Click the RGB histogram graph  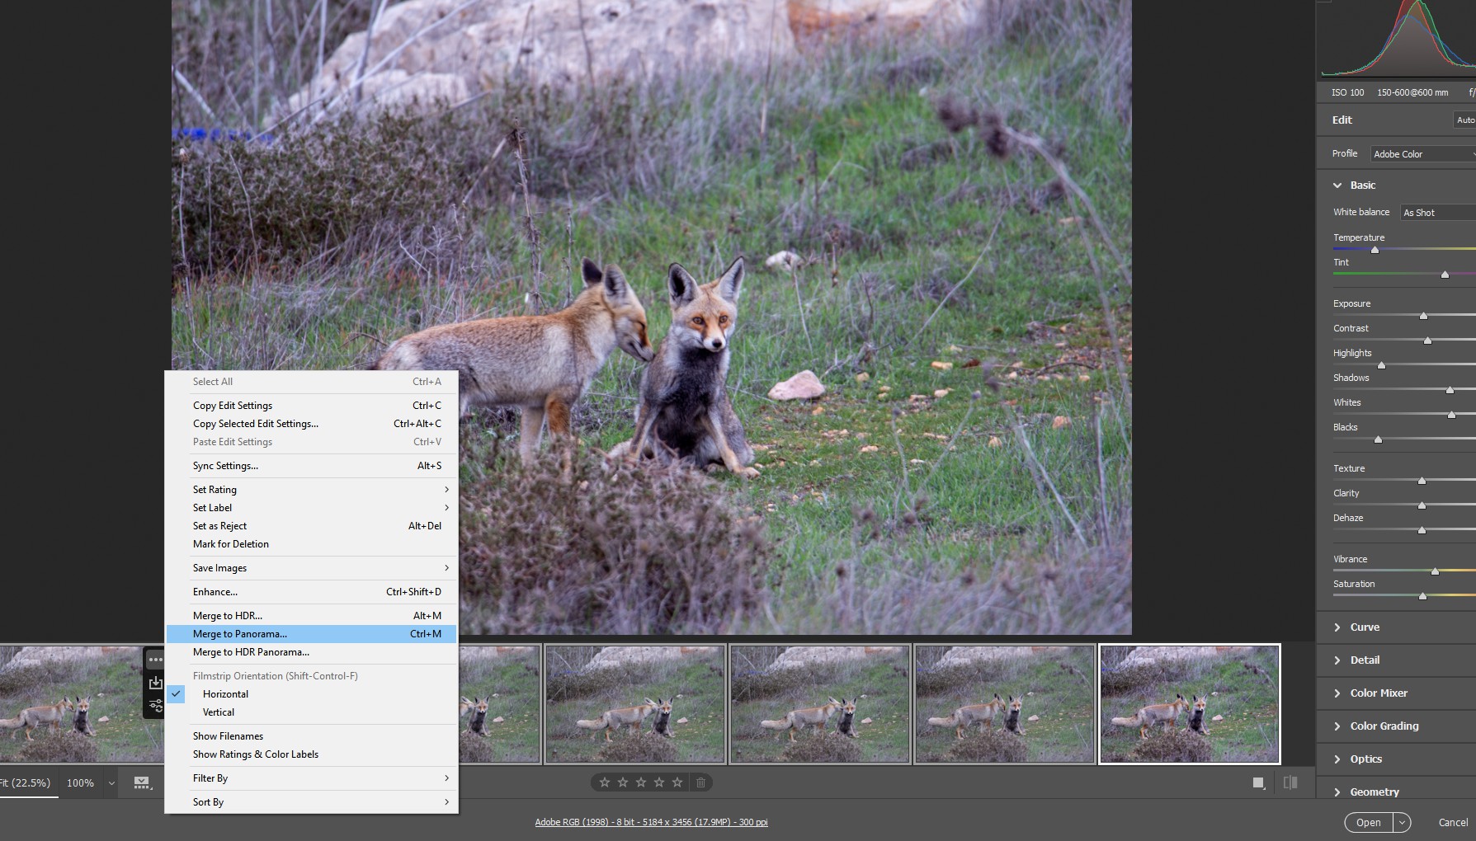1398,38
